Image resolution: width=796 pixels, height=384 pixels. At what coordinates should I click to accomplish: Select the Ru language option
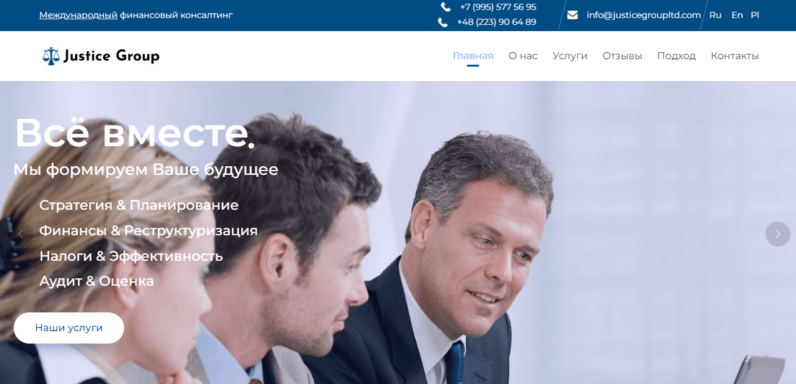click(x=715, y=15)
